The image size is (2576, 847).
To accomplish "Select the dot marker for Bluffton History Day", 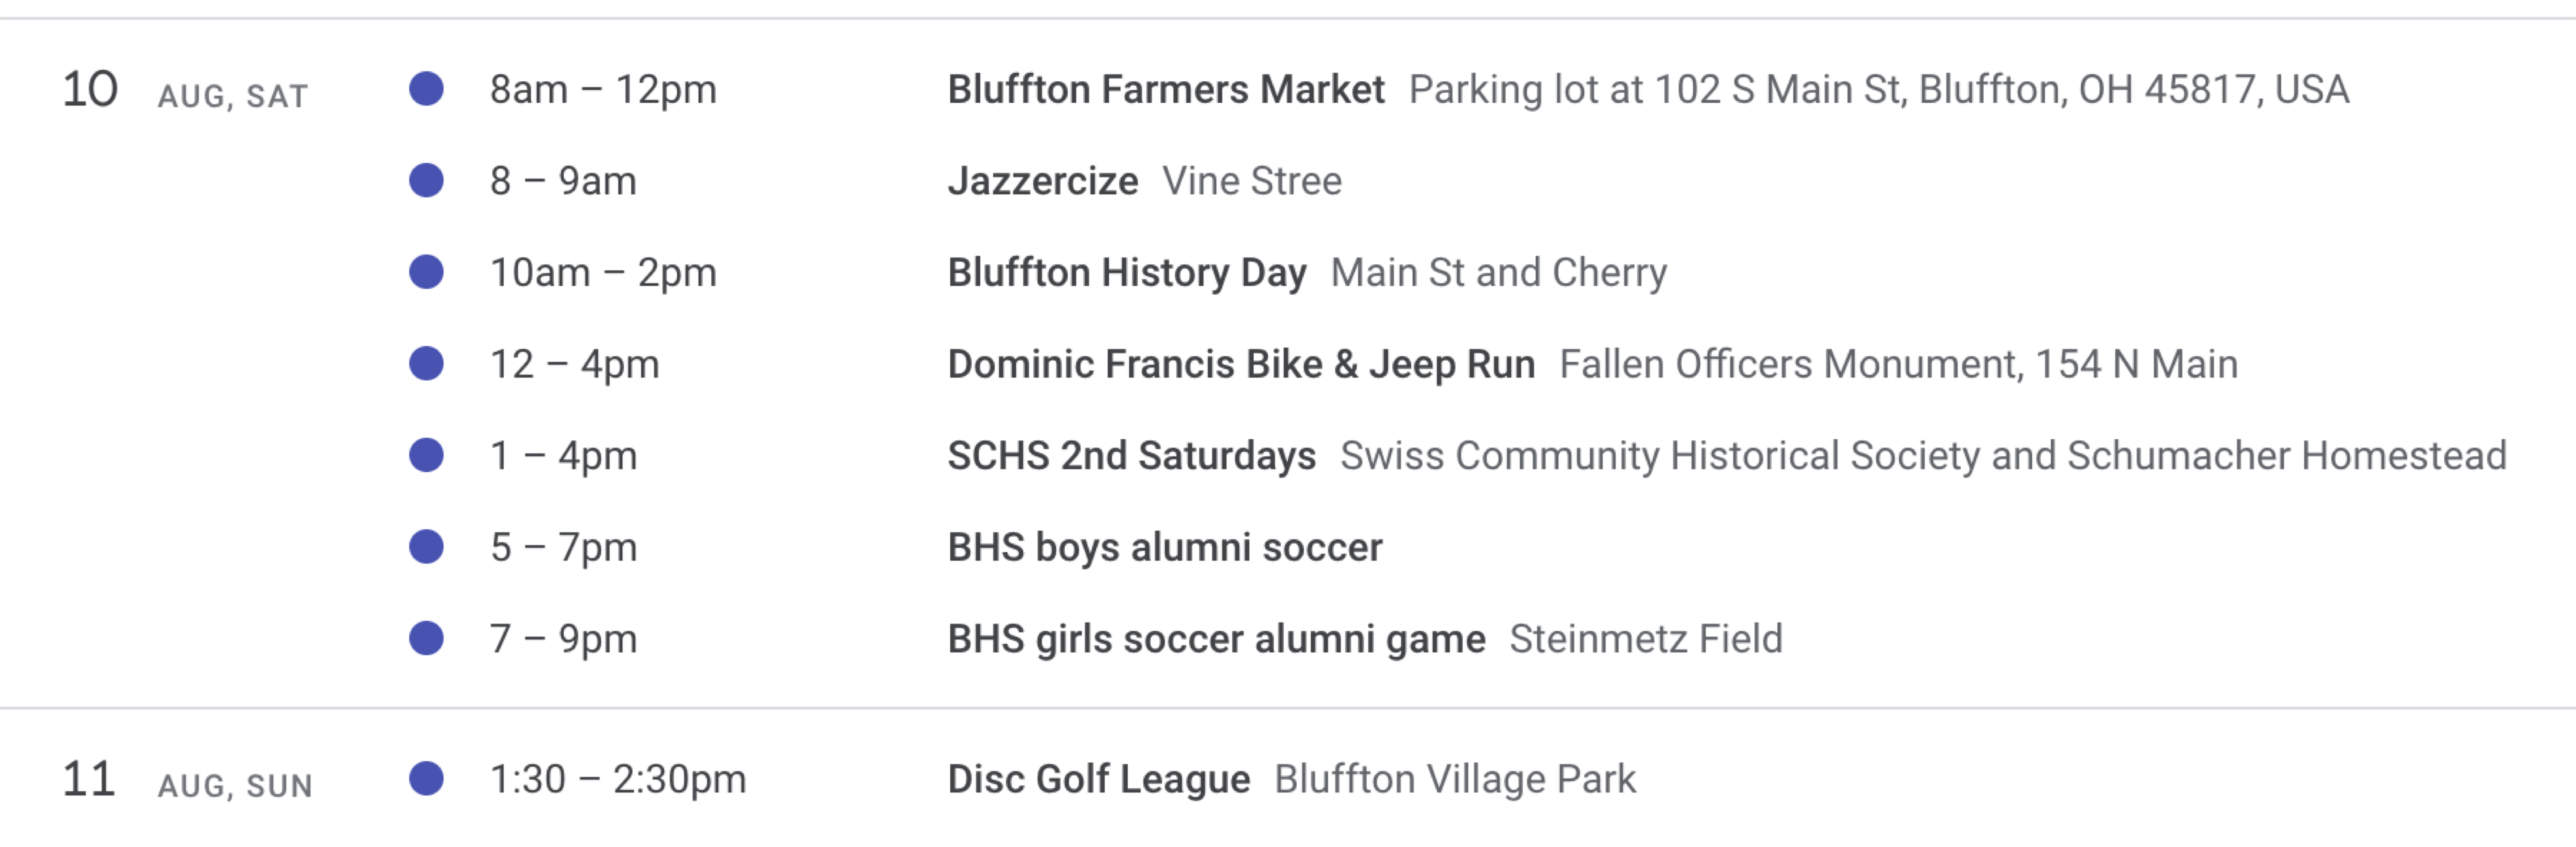I will [426, 272].
